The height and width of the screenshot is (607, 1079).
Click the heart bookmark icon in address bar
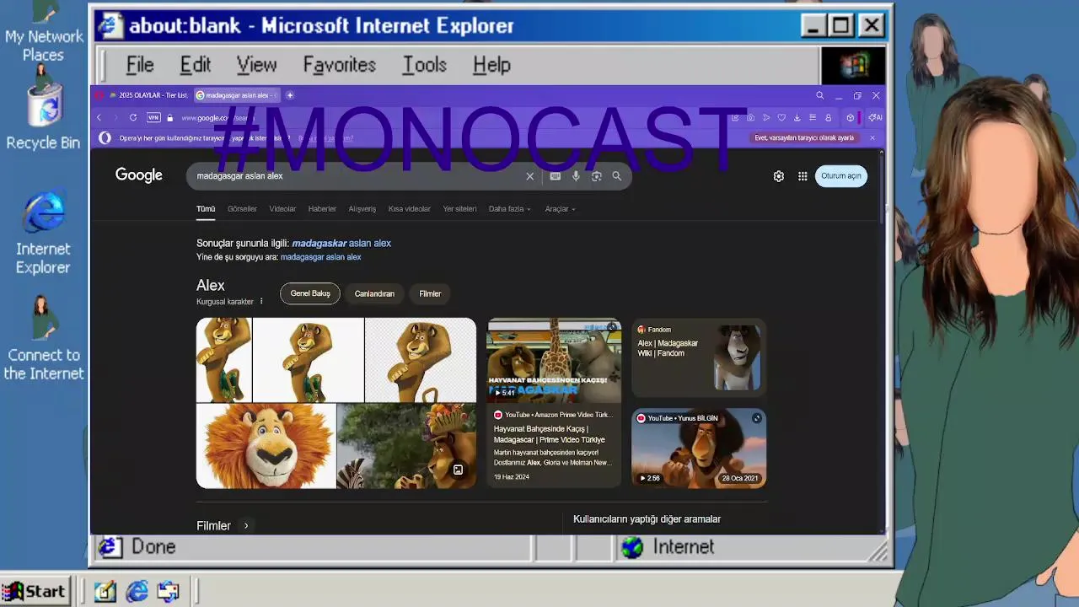click(781, 118)
